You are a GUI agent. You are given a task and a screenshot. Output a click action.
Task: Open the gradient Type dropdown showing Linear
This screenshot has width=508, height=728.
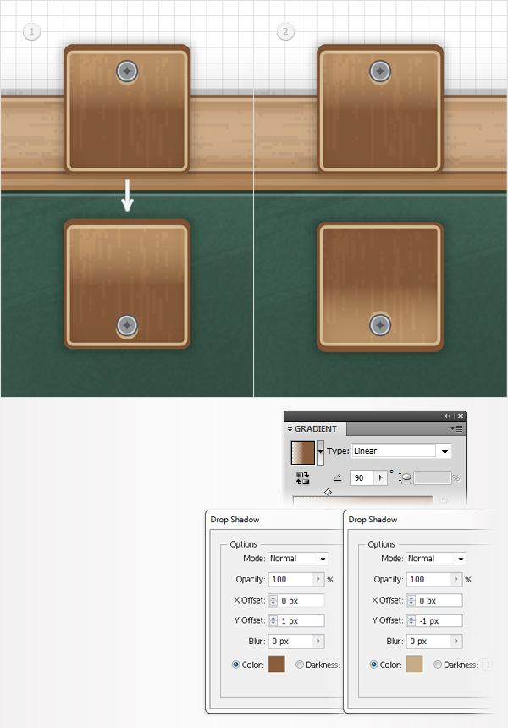[x=401, y=451]
